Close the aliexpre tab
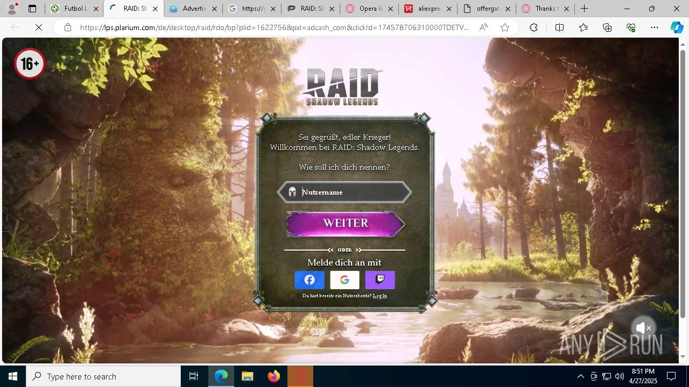Image resolution: width=689 pixels, height=387 pixels. tap(449, 9)
